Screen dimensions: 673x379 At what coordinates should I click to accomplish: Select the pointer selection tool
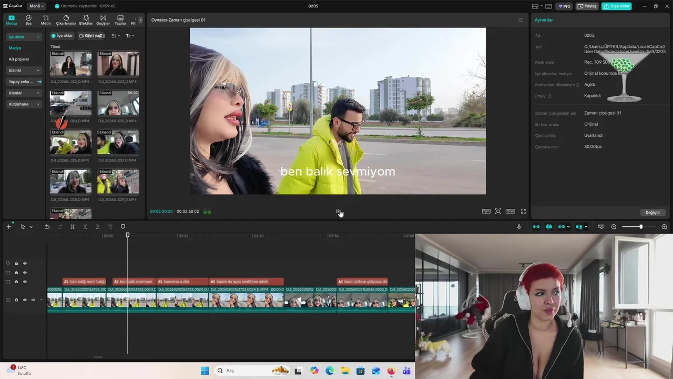(23, 227)
